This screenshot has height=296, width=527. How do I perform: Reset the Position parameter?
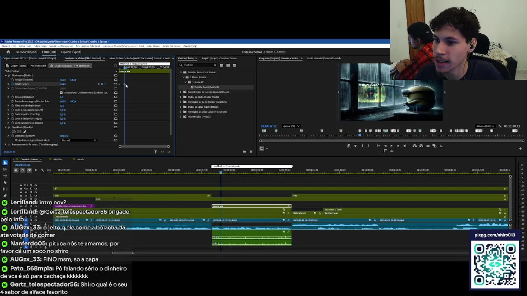[x=116, y=80]
